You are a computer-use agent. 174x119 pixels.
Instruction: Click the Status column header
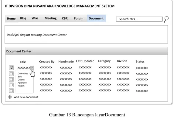[140, 62]
